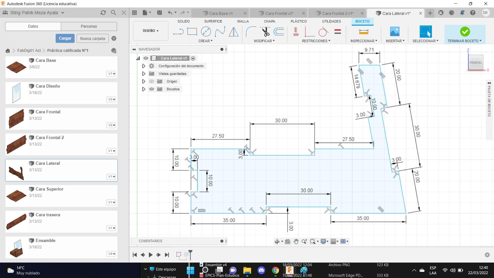Image resolution: width=494 pixels, height=278 pixels.
Task: Open version dropdown for Cara Frontal
Action: coord(111,125)
